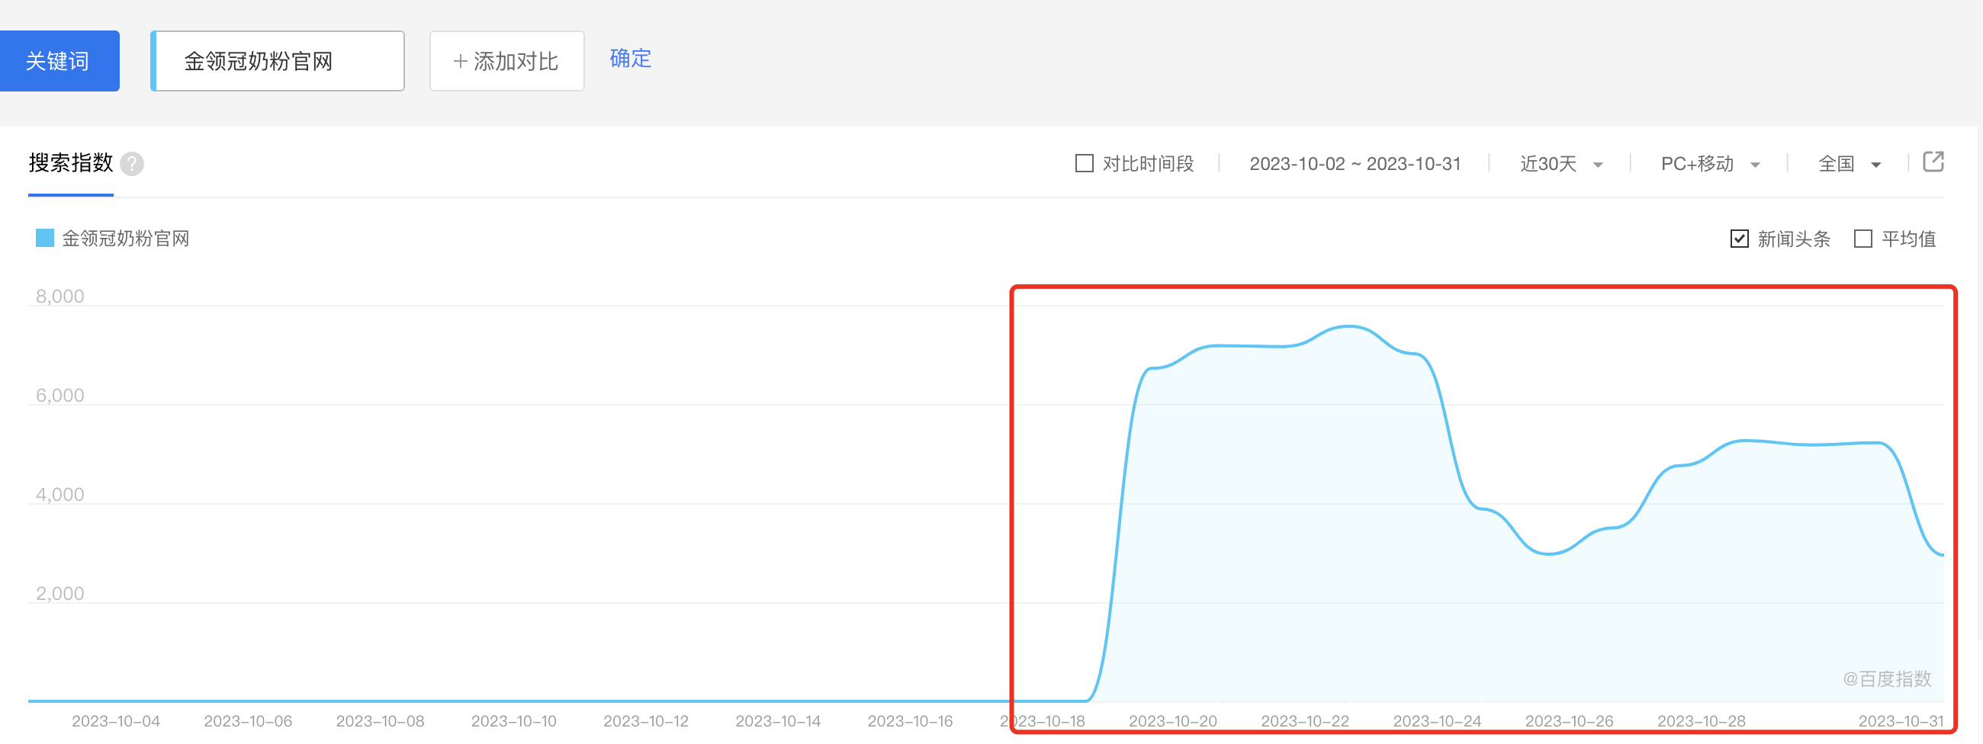1983x744 pixels.
Task: Click the 金领冠奶粉官网 keyword input box
Action: 278,61
